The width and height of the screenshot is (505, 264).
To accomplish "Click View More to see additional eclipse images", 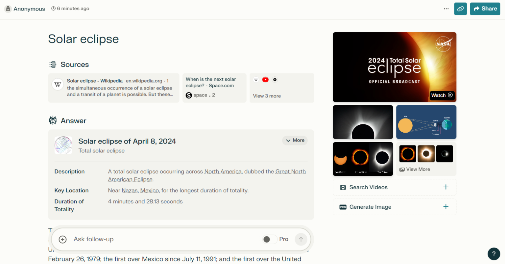I will (415, 169).
